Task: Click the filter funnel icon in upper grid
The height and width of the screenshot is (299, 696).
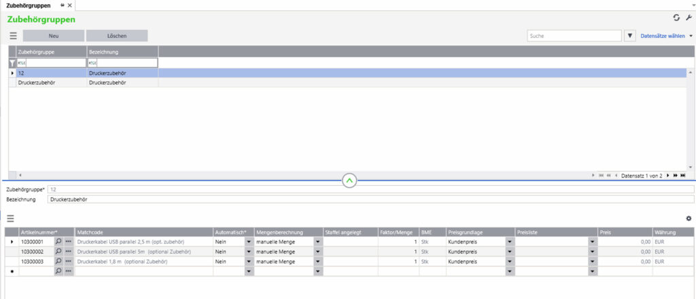Action: pyautogui.click(x=12, y=63)
